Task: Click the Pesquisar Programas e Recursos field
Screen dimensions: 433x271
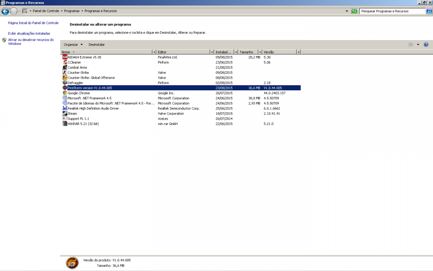Action: [393, 11]
